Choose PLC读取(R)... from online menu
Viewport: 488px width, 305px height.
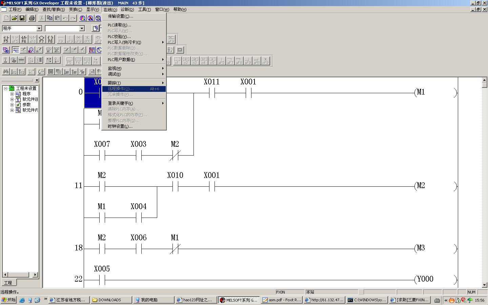point(134,25)
